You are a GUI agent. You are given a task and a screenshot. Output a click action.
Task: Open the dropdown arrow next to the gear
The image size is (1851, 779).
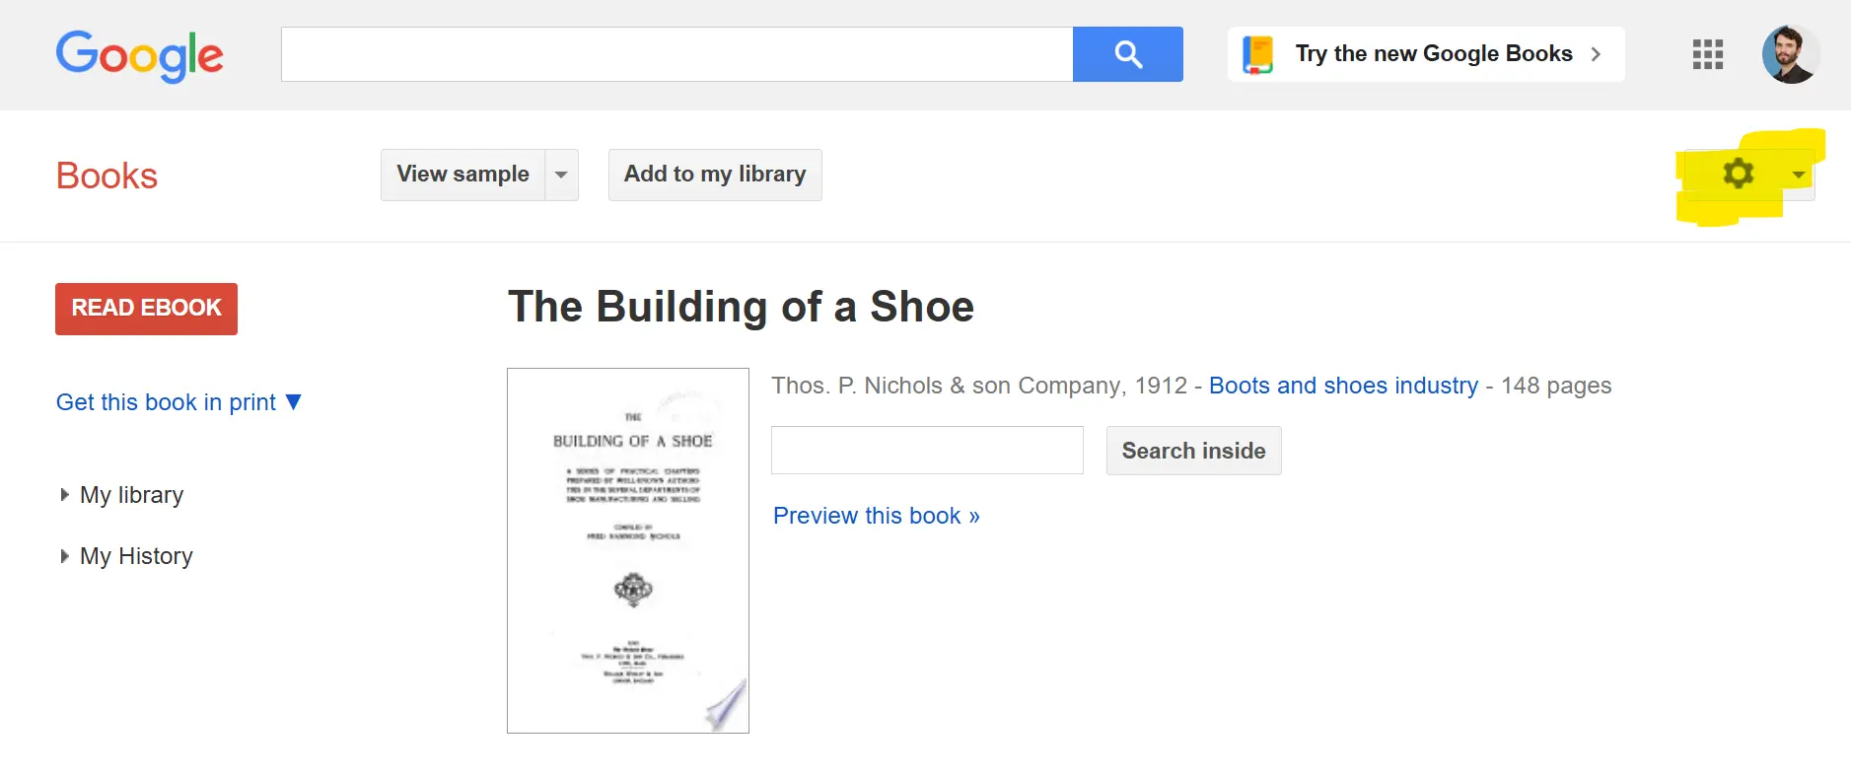tap(1799, 175)
